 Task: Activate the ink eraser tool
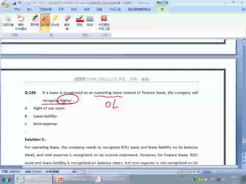(x=67, y=21)
